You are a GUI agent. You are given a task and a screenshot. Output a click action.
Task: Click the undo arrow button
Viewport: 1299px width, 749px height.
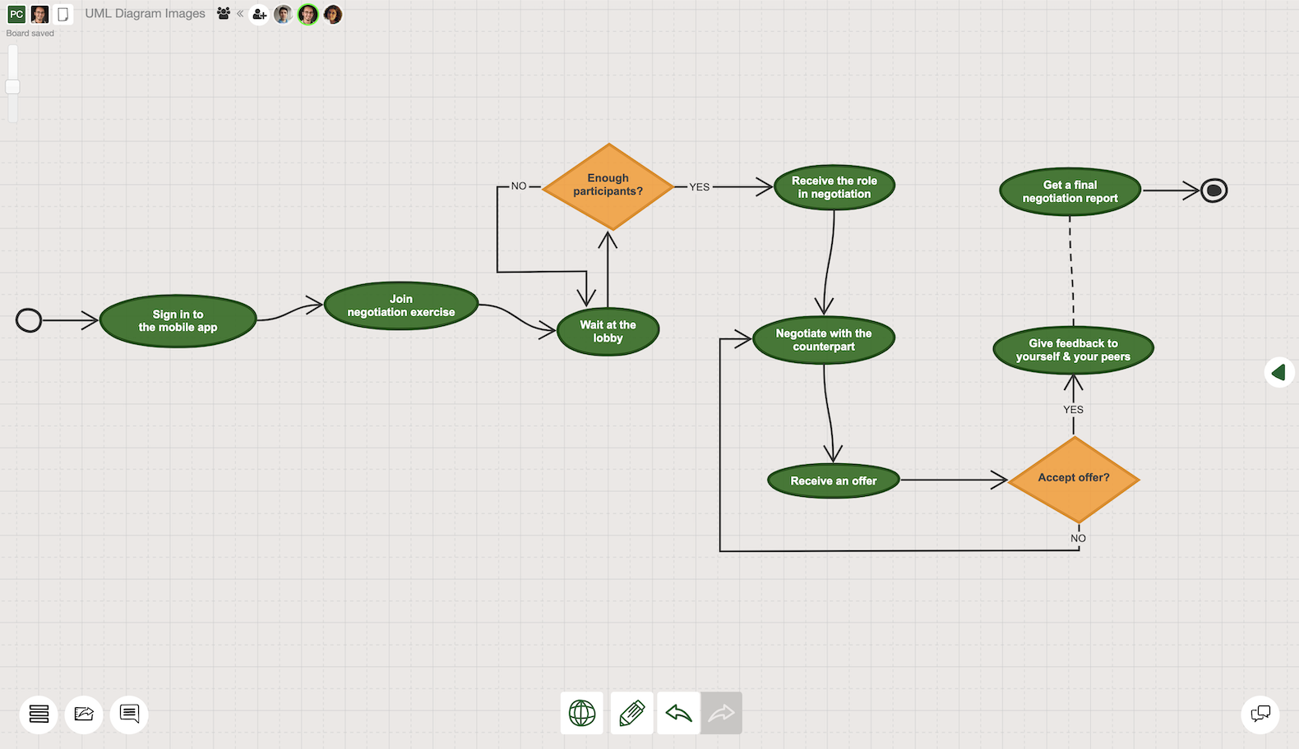(678, 713)
